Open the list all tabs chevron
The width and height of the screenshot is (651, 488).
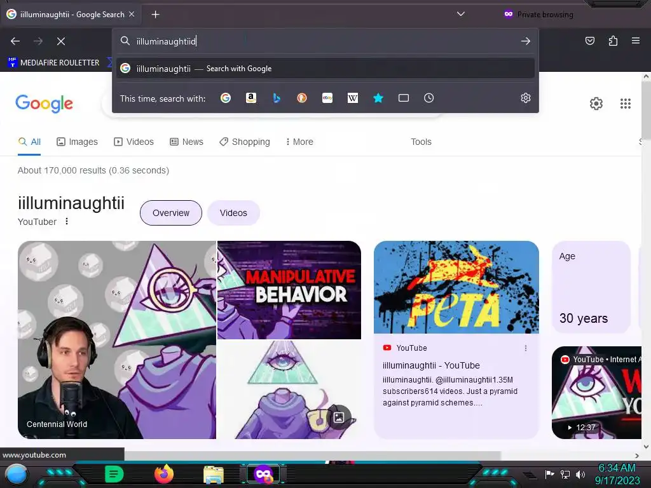460,14
